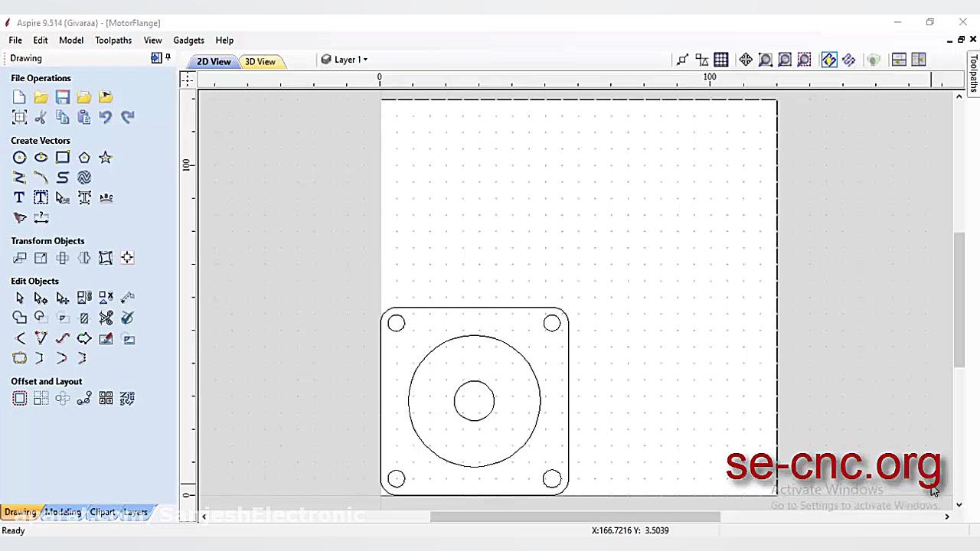Open an existing file with the folder icon
The image size is (980, 551).
41,97
